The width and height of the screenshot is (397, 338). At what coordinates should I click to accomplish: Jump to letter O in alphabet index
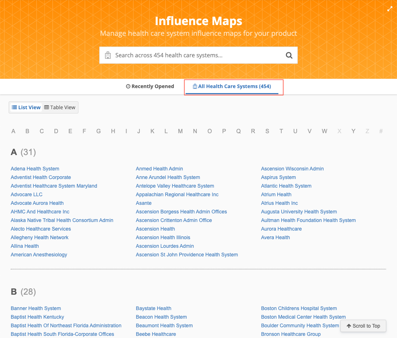click(x=210, y=131)
